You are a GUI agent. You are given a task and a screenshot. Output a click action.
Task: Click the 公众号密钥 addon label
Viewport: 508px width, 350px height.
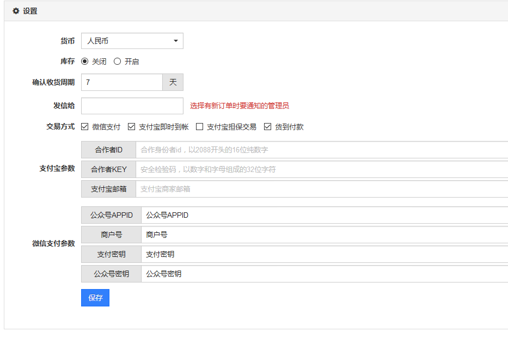tap(112, 274)
